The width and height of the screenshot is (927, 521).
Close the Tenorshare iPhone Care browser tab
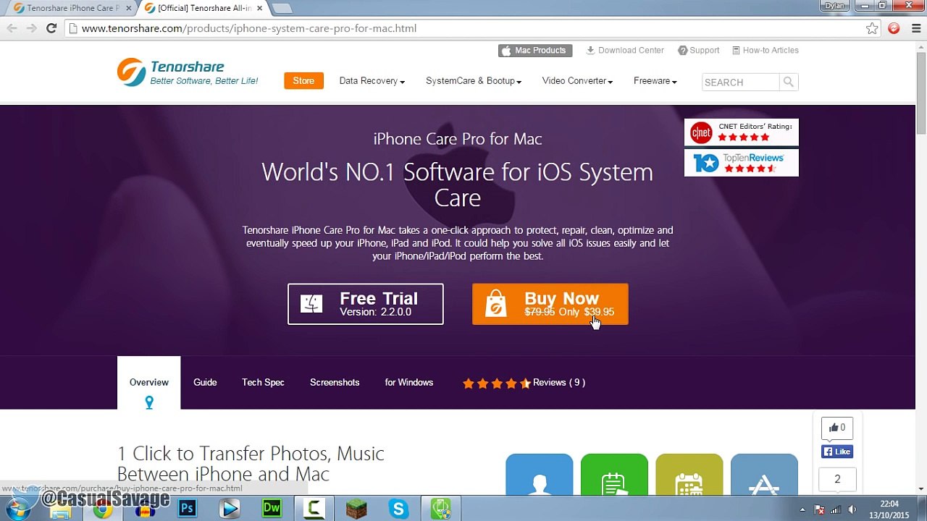pos(129,8)
